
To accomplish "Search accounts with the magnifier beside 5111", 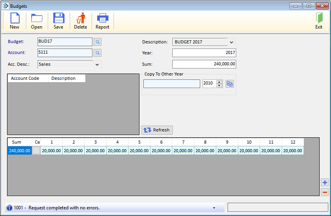I will pyautogui.click(x=98, y=53).
